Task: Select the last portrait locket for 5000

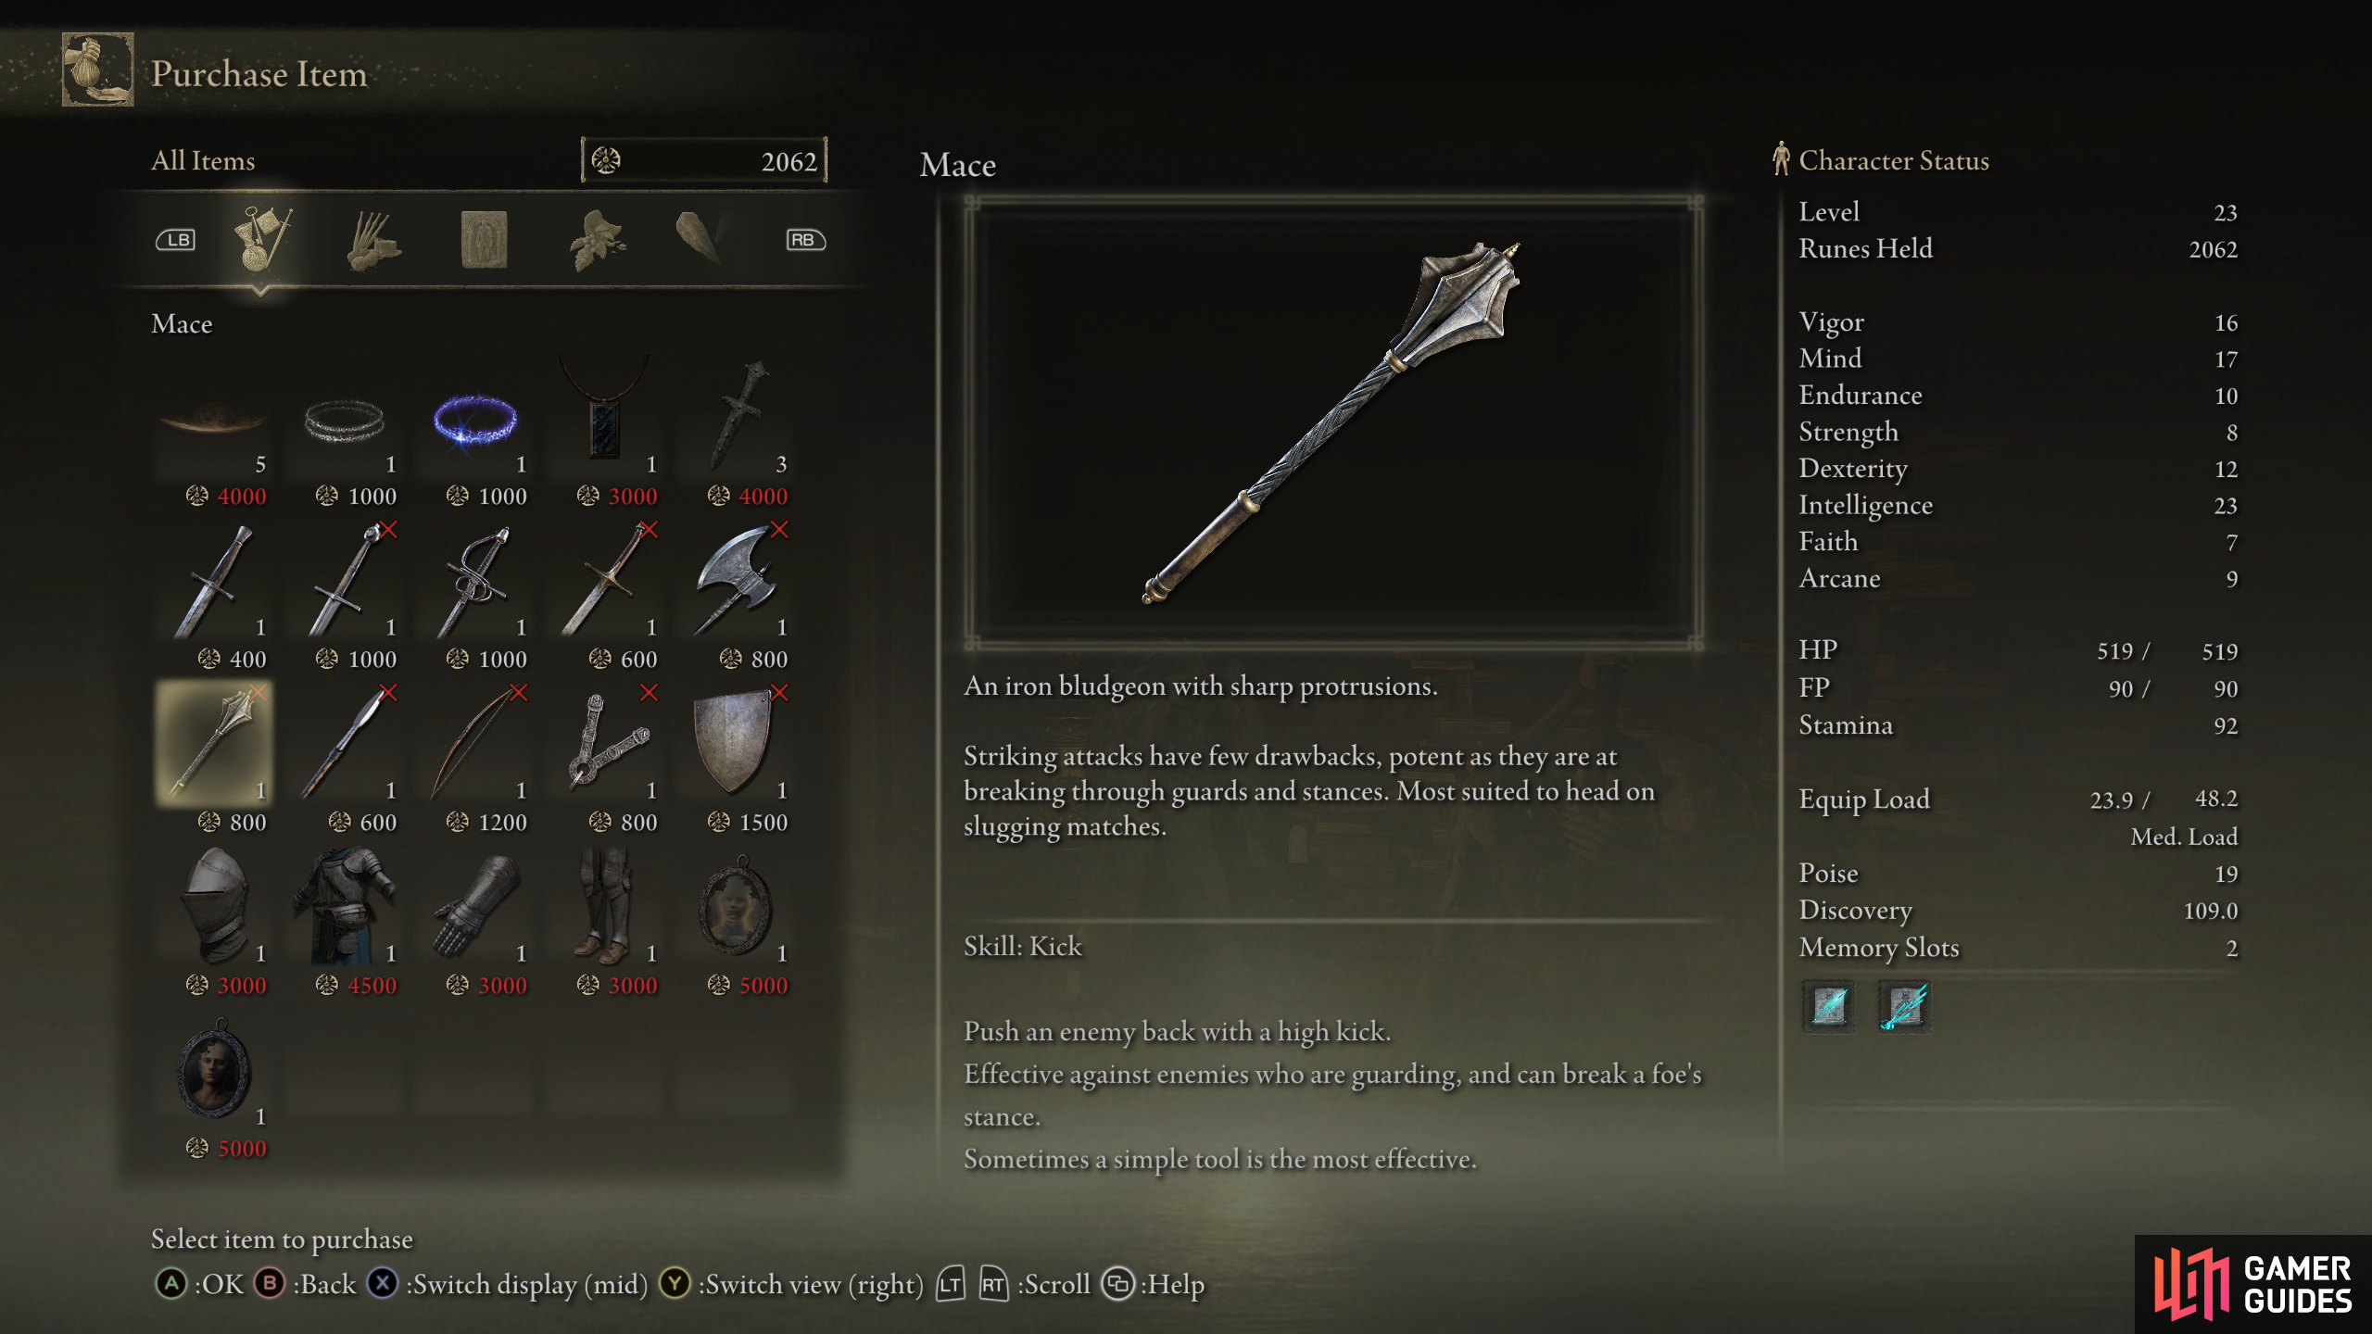Action: pyautogui.click(x=215, y=1086)
